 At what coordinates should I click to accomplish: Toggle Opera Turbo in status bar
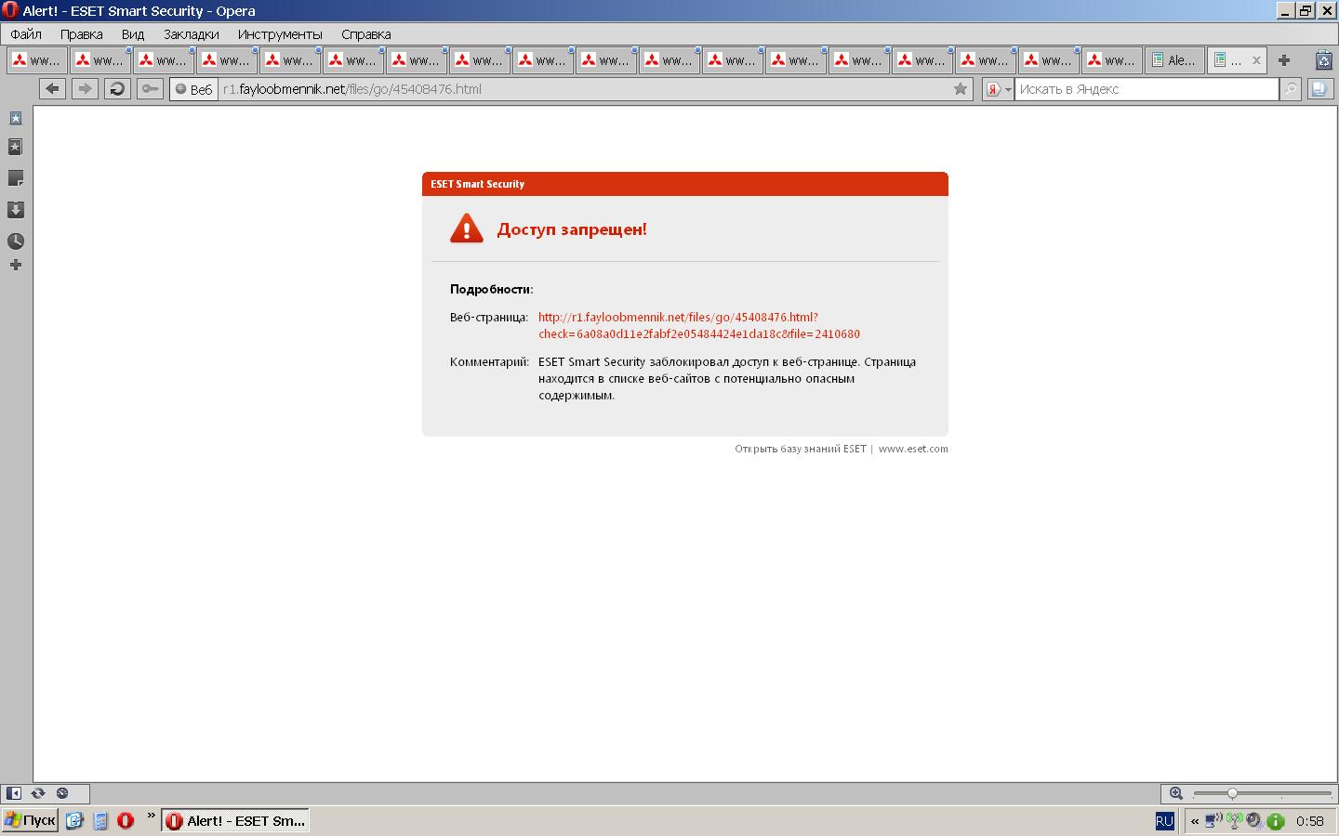[x=62, y=793]
